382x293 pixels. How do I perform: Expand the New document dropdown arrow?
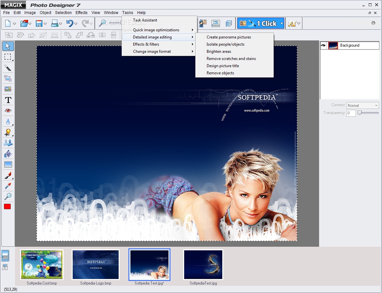pyautogui.click(x=14, y=23)
